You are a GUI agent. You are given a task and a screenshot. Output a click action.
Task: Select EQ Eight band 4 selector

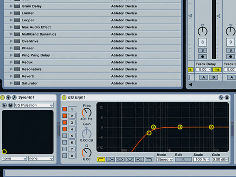[72, 129]
